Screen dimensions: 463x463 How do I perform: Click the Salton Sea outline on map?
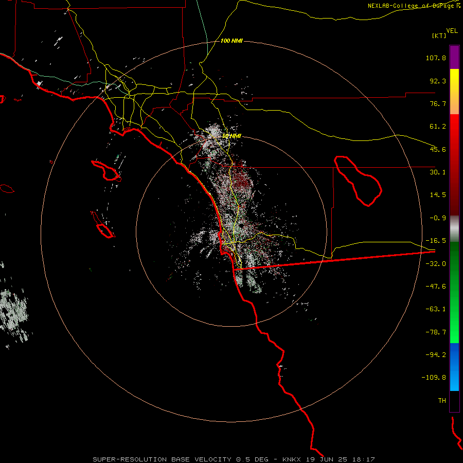pyautogui.click(x=358, y=181)
